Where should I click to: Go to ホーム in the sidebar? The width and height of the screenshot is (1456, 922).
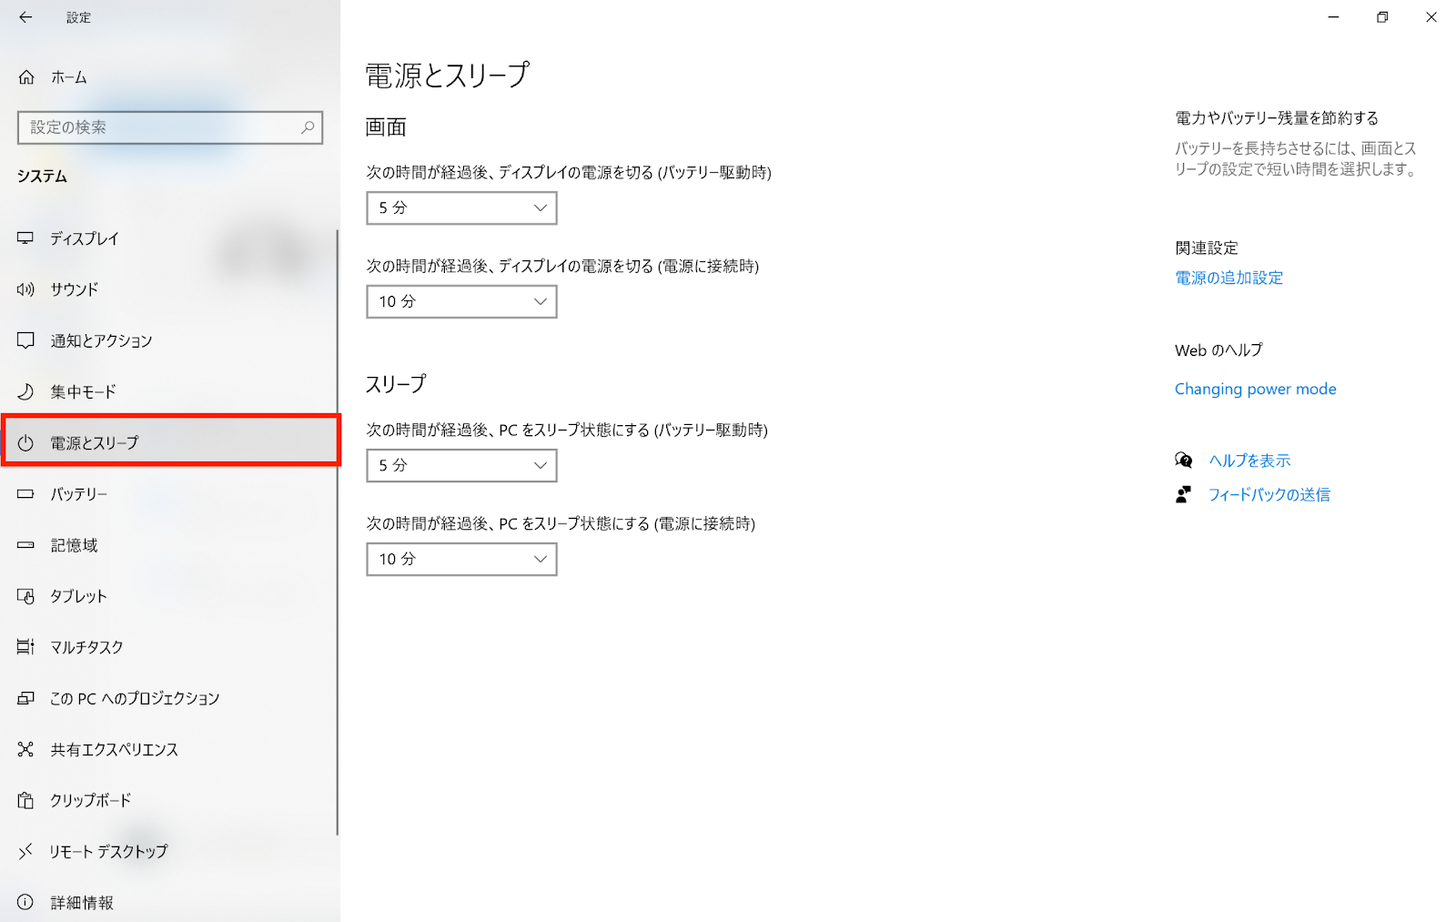point(170,77)
